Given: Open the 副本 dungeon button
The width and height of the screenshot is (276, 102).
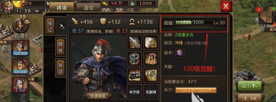Looking at the screenshot, I should (250, 86).
